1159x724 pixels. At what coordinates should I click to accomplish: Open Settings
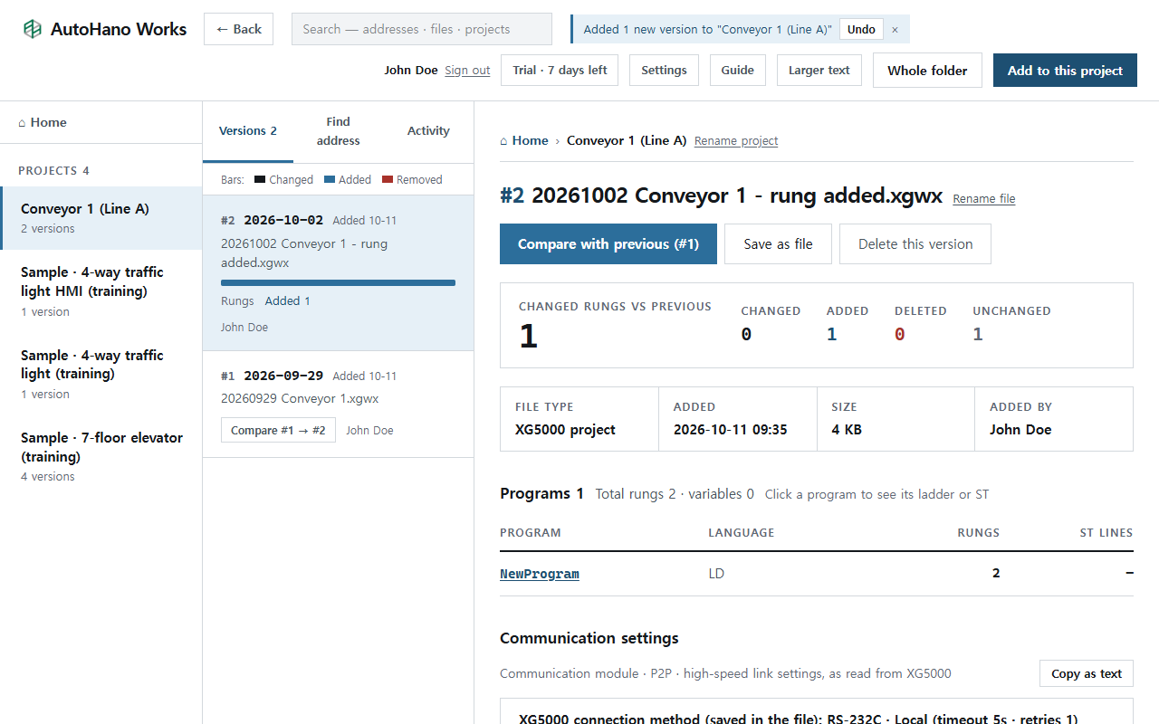664,71
